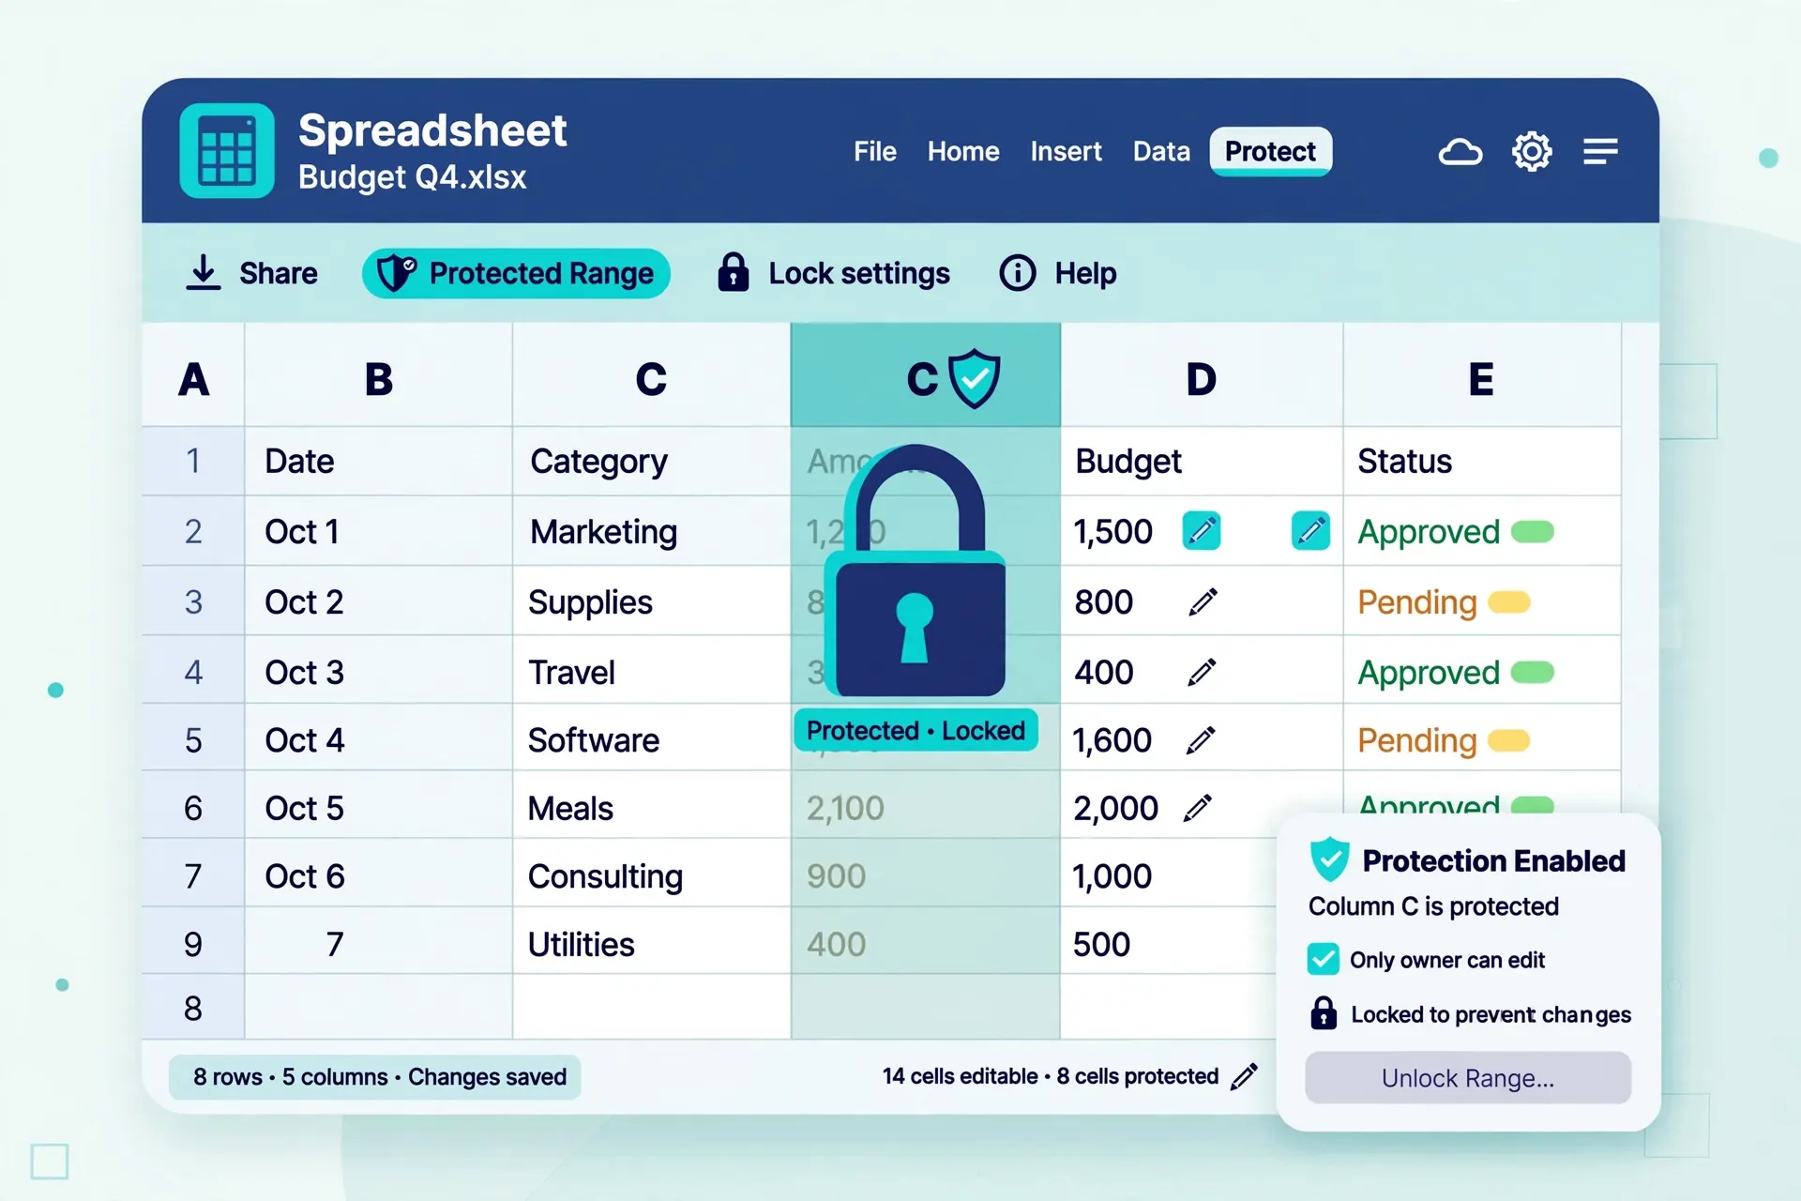Click green status pill in row 2
The width and height of the screenshot is (1801, 1201).
point(1533,531)
